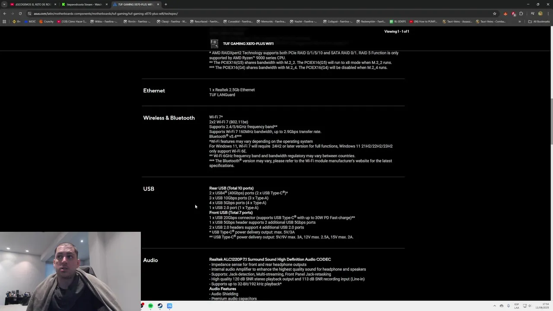This screenshot has width=553, height=311.
Task: Open Spotify from the taskbar
Action: click(150, 306)
